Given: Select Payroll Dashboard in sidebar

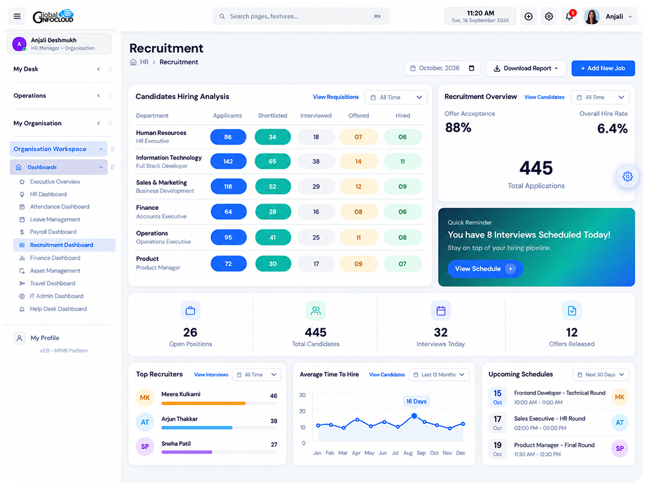Looking at the screenshot, I should pyautogui.click(x=53, y=232).
